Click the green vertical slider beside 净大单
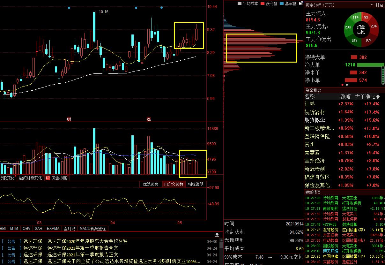This screenshot has height=265, width=385. coord(383,75)
